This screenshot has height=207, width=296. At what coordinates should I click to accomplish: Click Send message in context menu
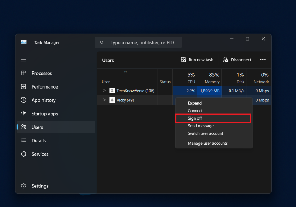201,126
